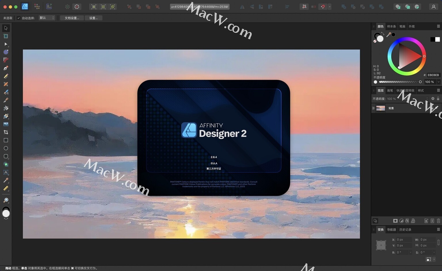Swap fill and stroke colors
This screenshot has height=271, width=442.
[x=383, y=34]
